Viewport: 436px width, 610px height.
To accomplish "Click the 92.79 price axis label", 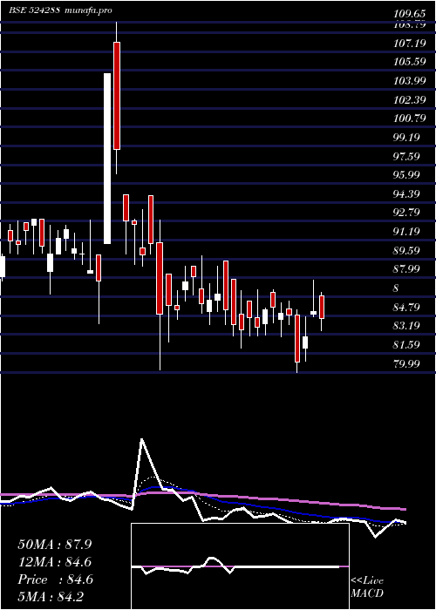I will pos(407,213).
